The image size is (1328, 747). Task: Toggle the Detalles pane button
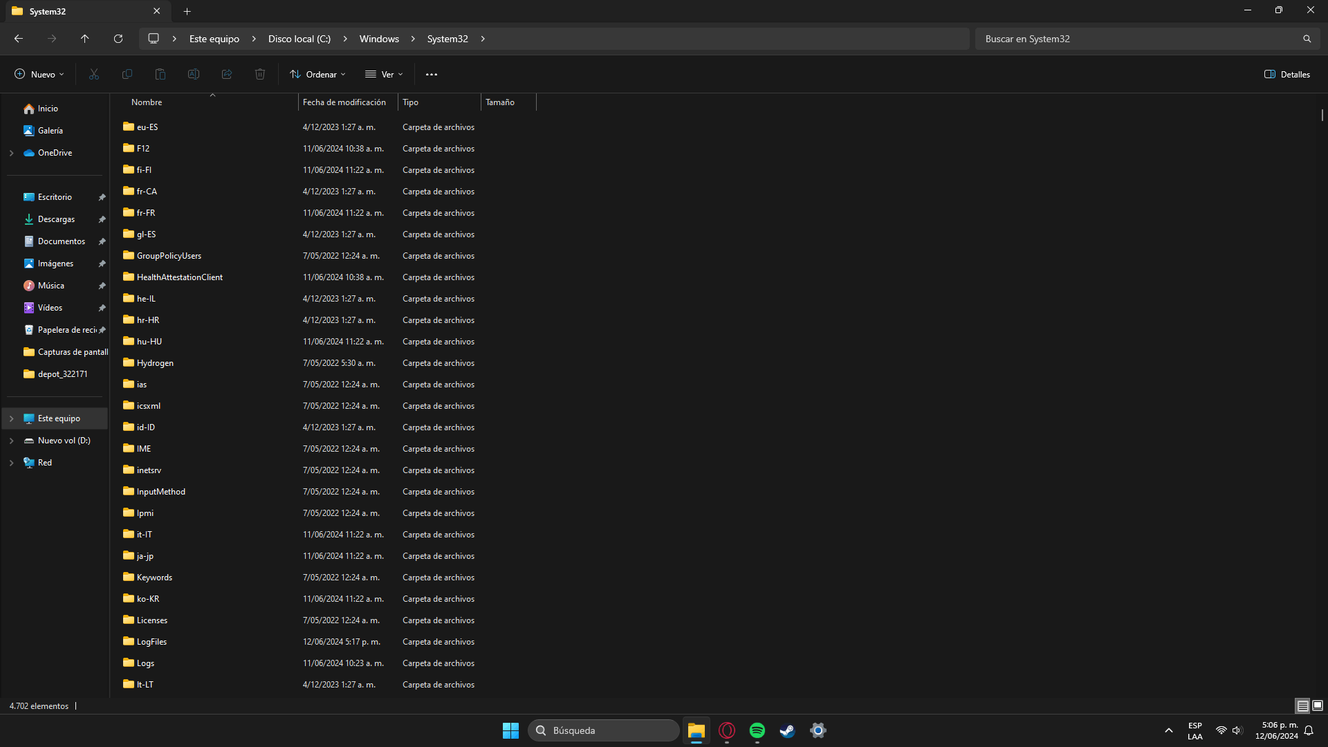(1287, 74)
